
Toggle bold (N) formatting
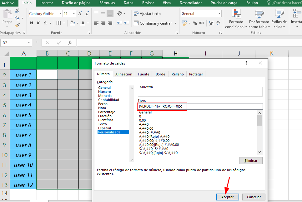32,23
